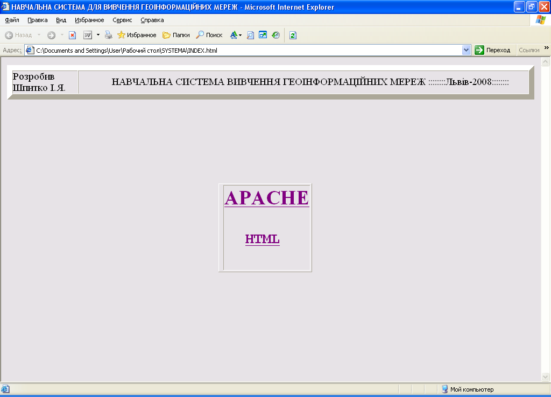Click the full screen window icon

(x=263, y=35)
